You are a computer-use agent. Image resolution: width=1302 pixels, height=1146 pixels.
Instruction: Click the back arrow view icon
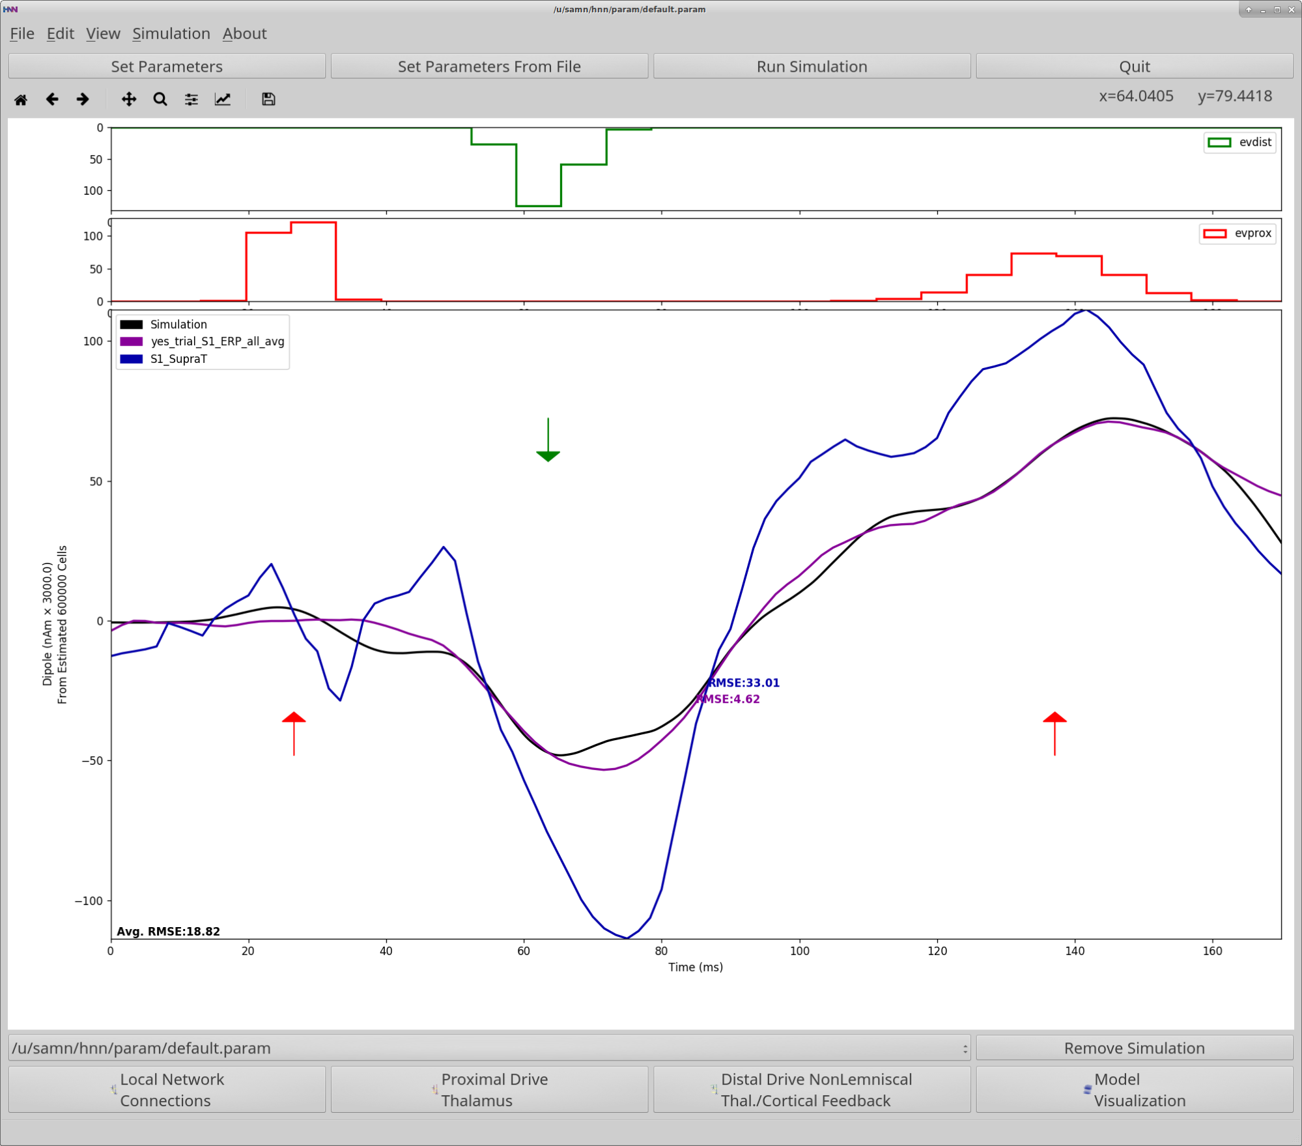pos(52,100)
